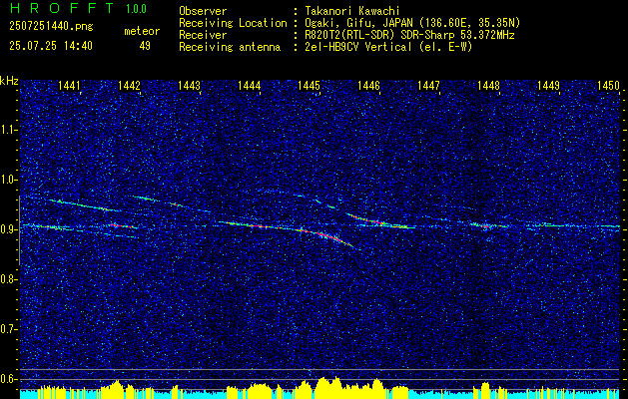
Task: Click the meteor count label
Action: [142, 31]
